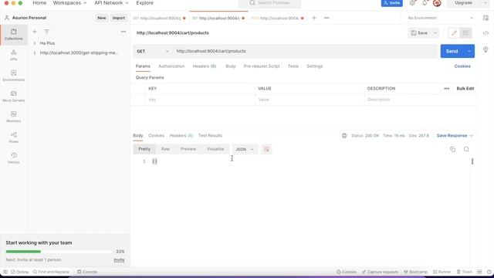Click the blue Invite button in the header

pos(392,3)
